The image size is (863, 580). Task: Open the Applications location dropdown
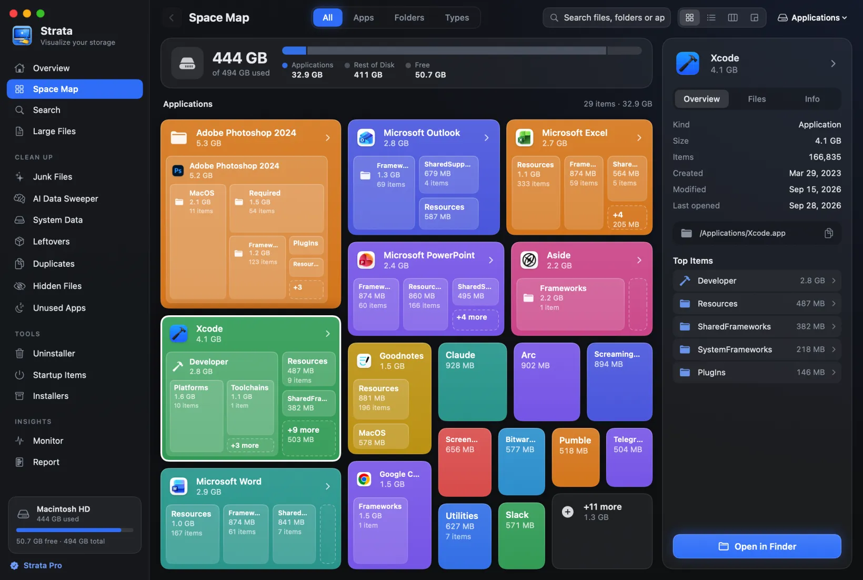pyautogui.click(x=812, y=17)
